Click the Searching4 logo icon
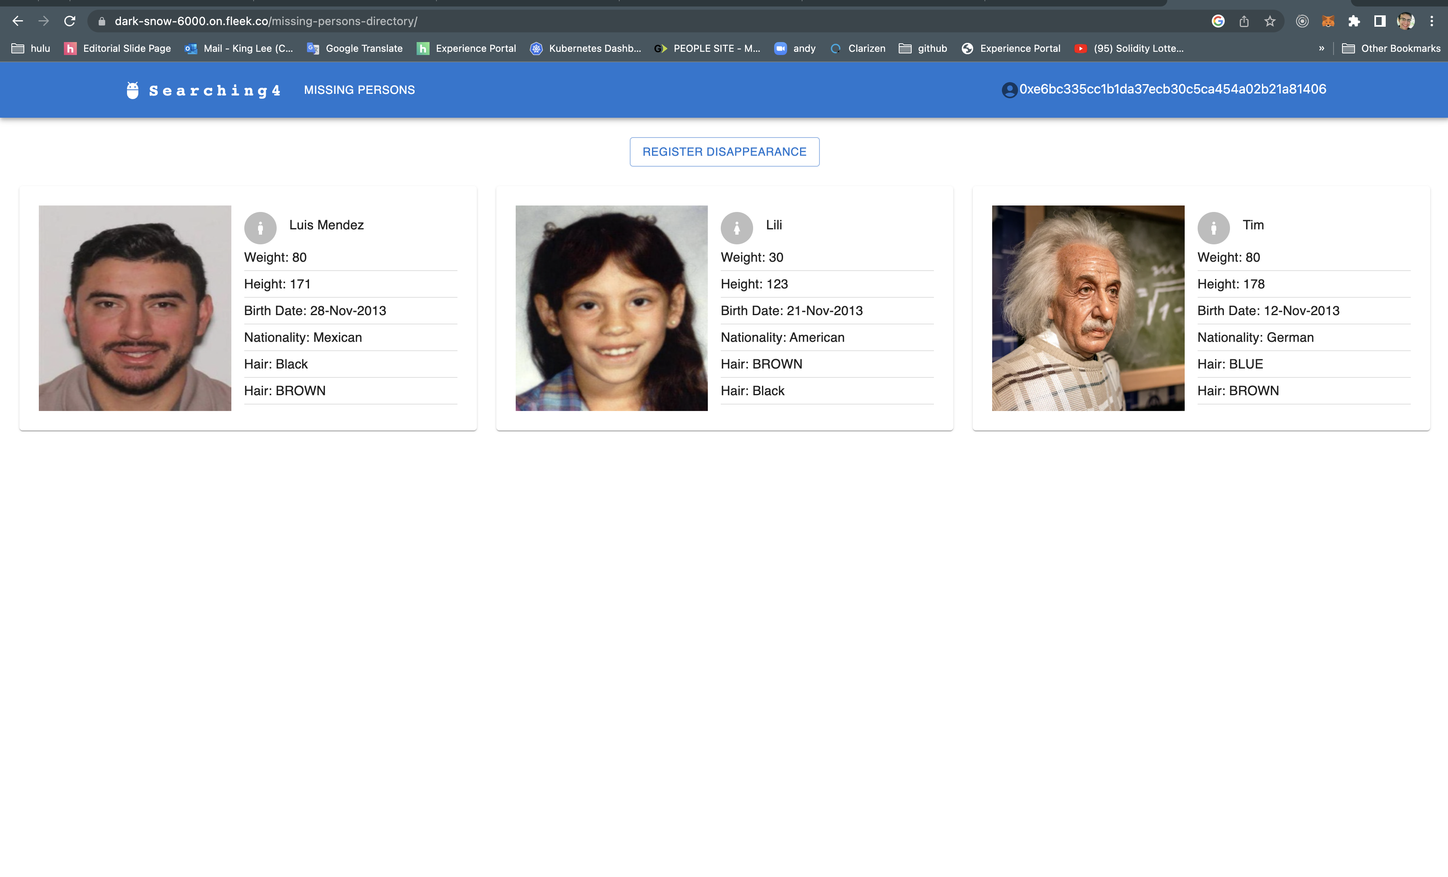 click(133, 90)
